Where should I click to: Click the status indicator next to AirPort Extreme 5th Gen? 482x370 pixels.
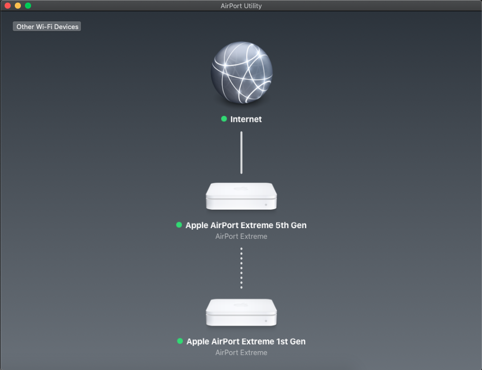coord(179,225)
